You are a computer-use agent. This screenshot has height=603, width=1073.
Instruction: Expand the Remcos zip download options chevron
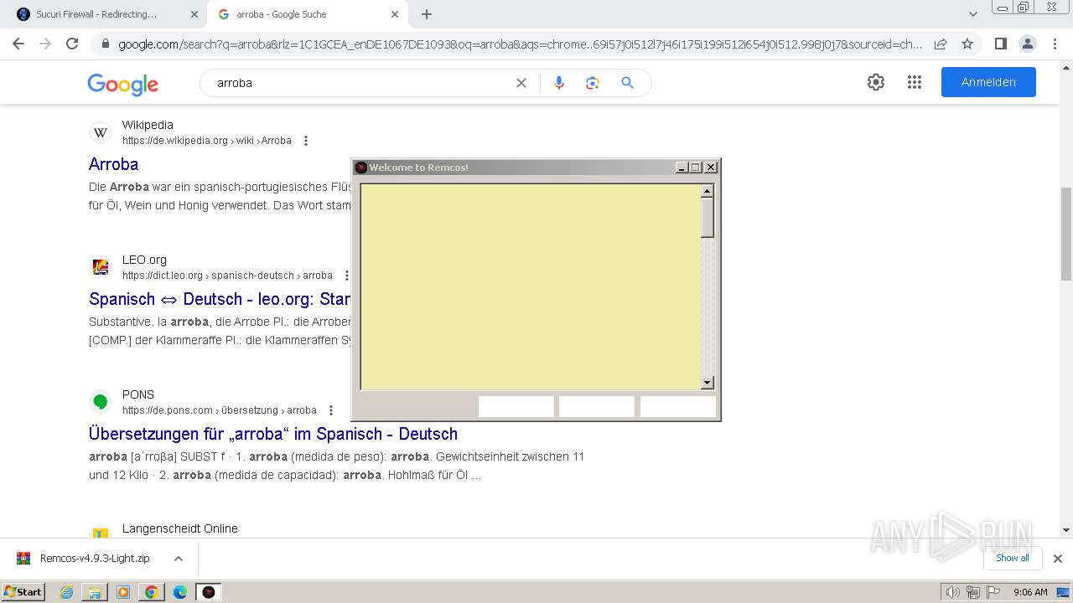[x=179, y=559]
